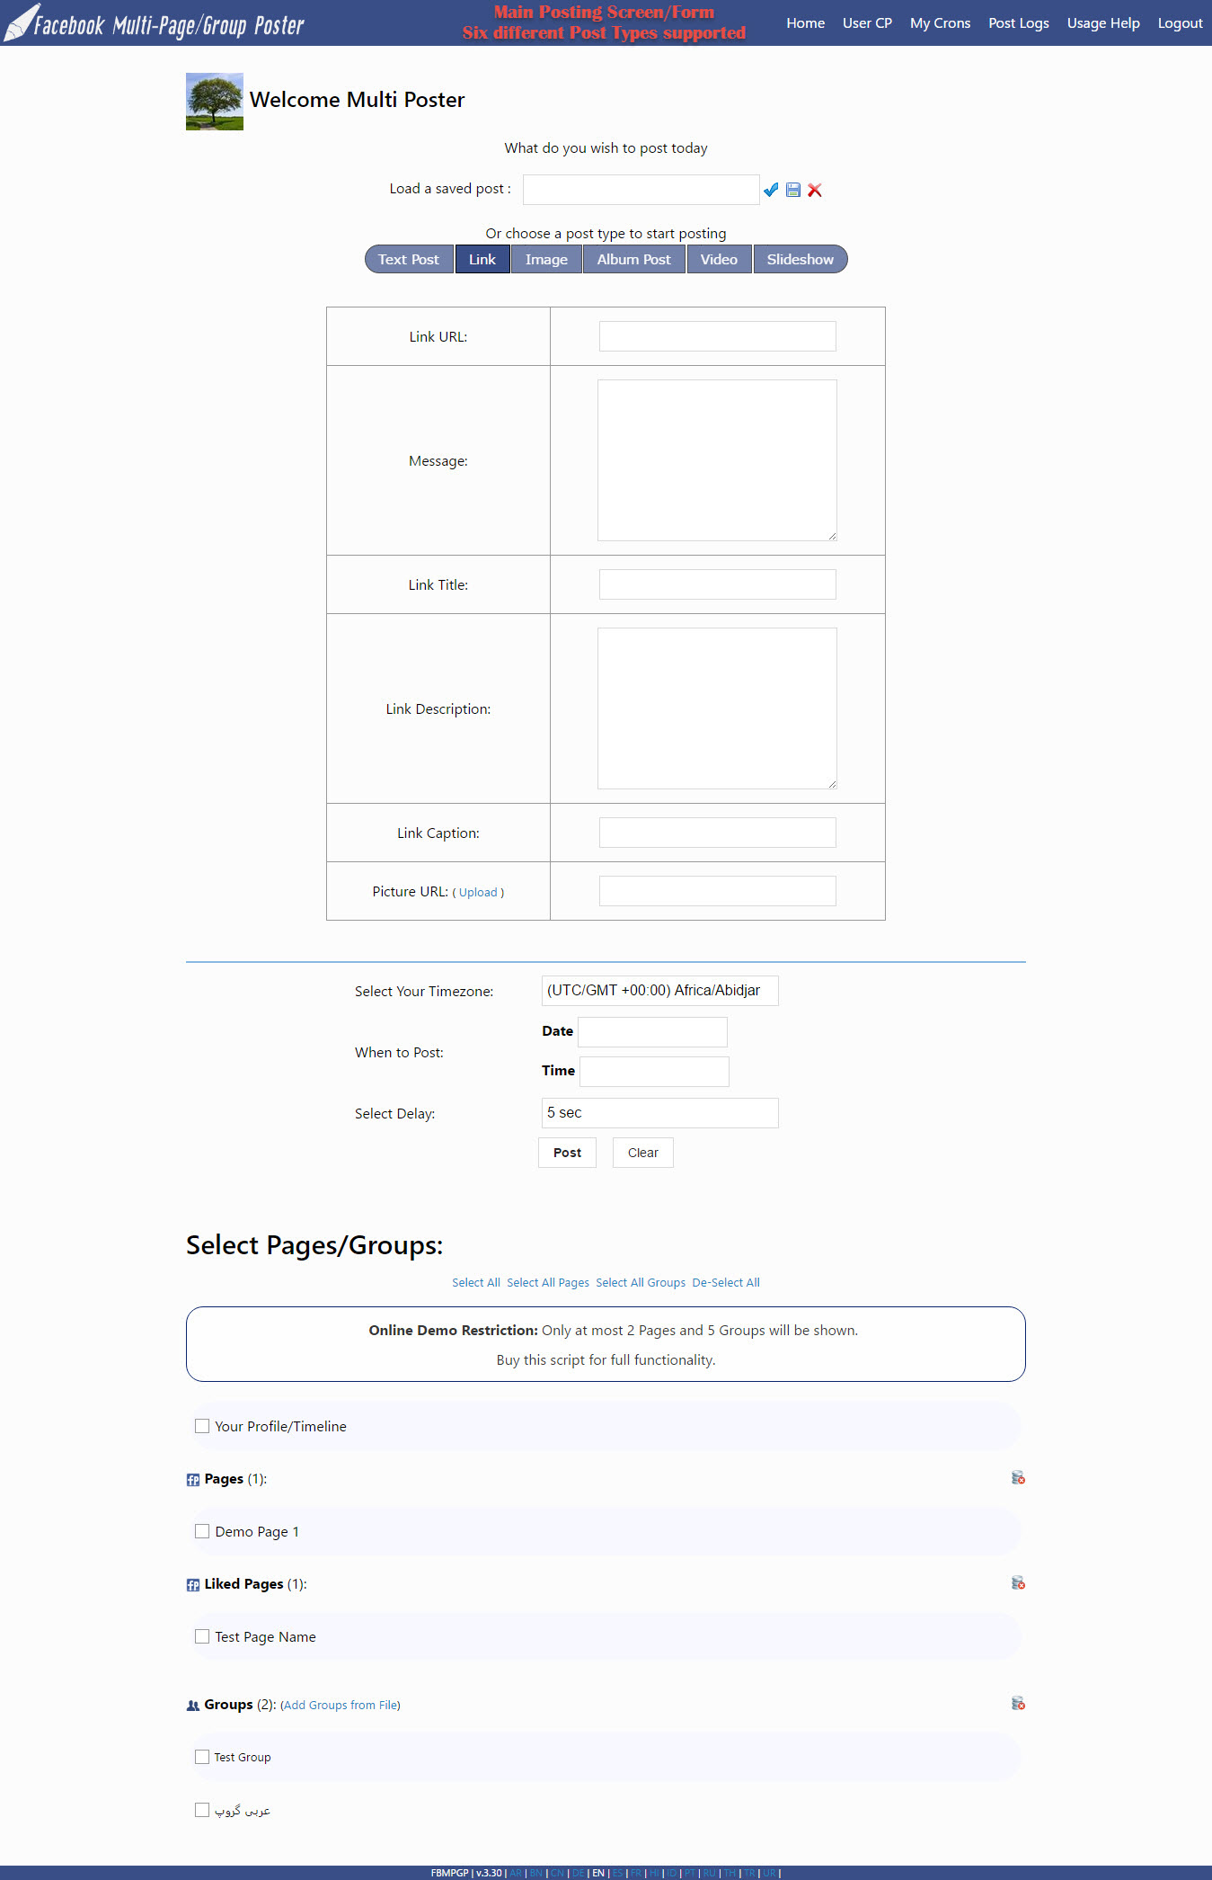Click the database delete icon in Pages row
Screen dimensions: 1212x1880
[x=1018, y=1478]
